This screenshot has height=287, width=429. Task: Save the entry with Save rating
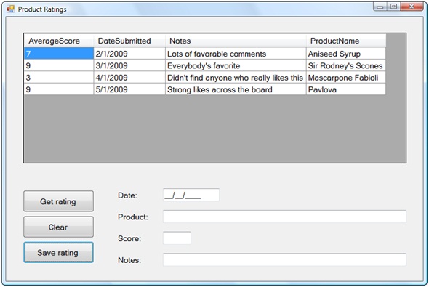click(58, 253)
